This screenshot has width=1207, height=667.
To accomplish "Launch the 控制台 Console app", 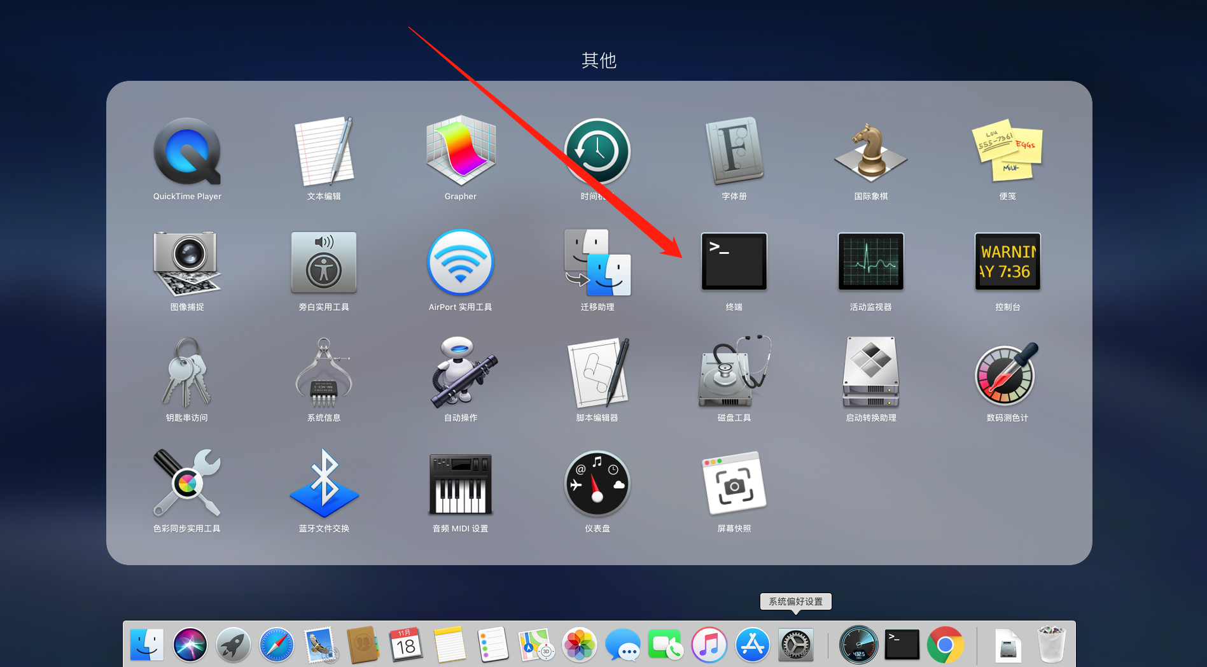I will coord(1008,262).
